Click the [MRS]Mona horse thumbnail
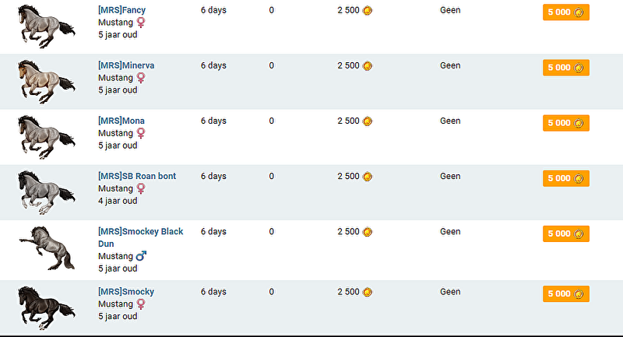 coord(46,136)
